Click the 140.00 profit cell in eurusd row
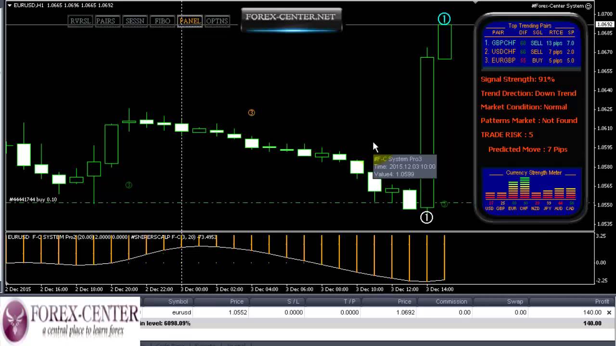The width and height of the screenshot is (616, 346). (592, 312)
